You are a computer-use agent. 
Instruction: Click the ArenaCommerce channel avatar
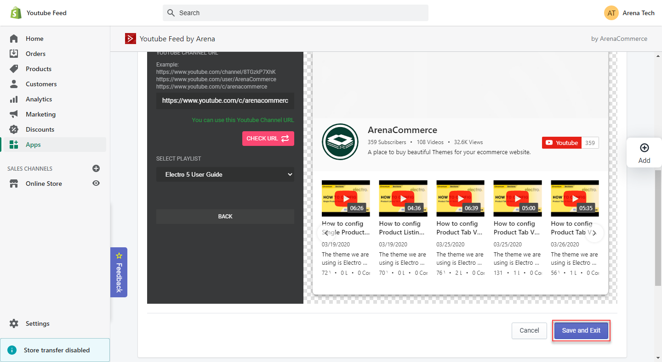coord(340,142)
